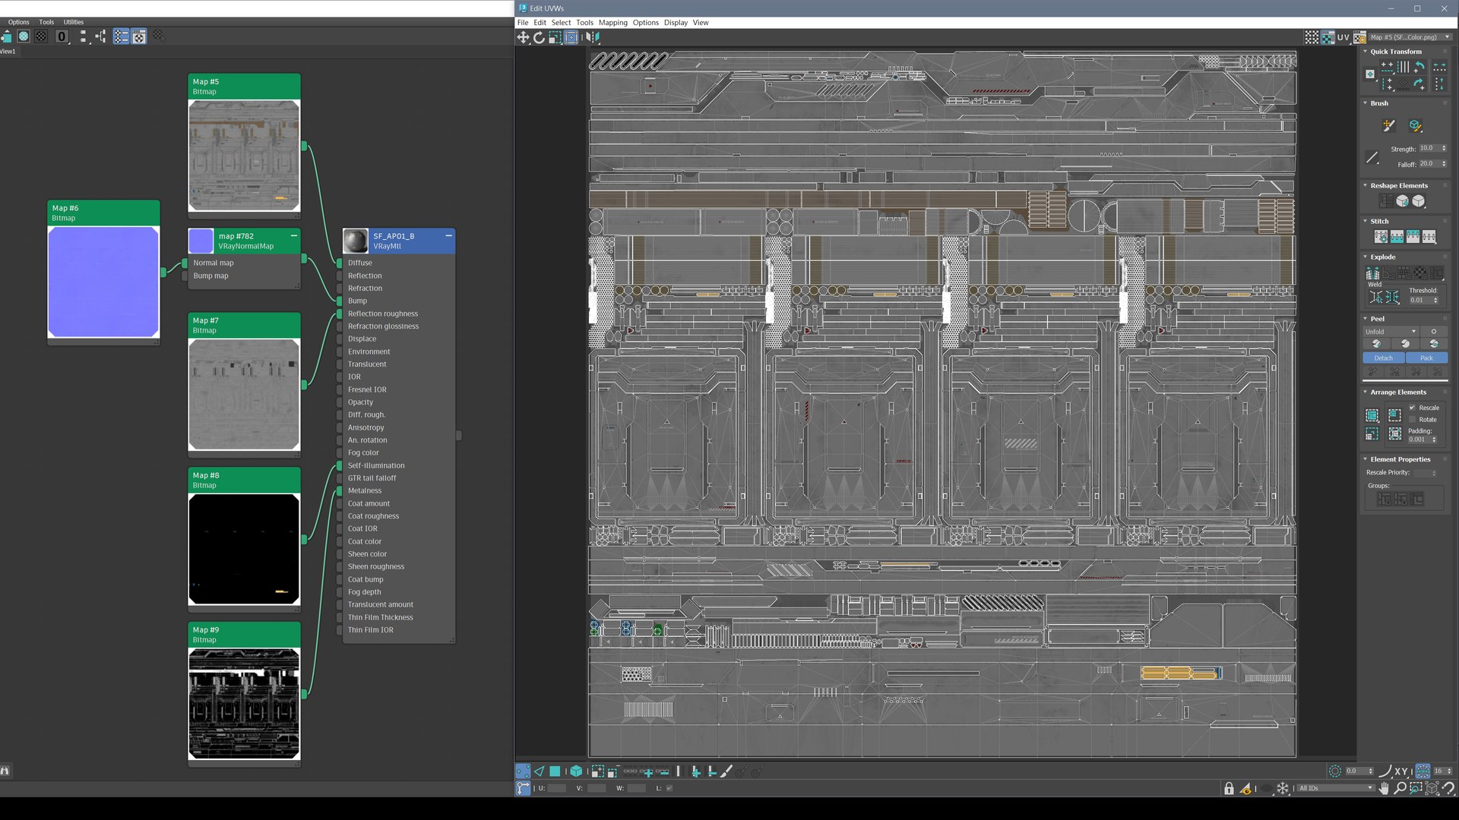Select vertex sub-object mode icon
The image size is (1459, 820).
[523, 771]
